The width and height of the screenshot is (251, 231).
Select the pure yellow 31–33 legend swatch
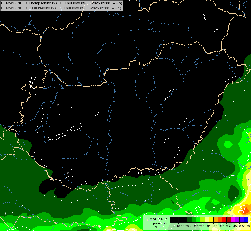pos(211,219)
